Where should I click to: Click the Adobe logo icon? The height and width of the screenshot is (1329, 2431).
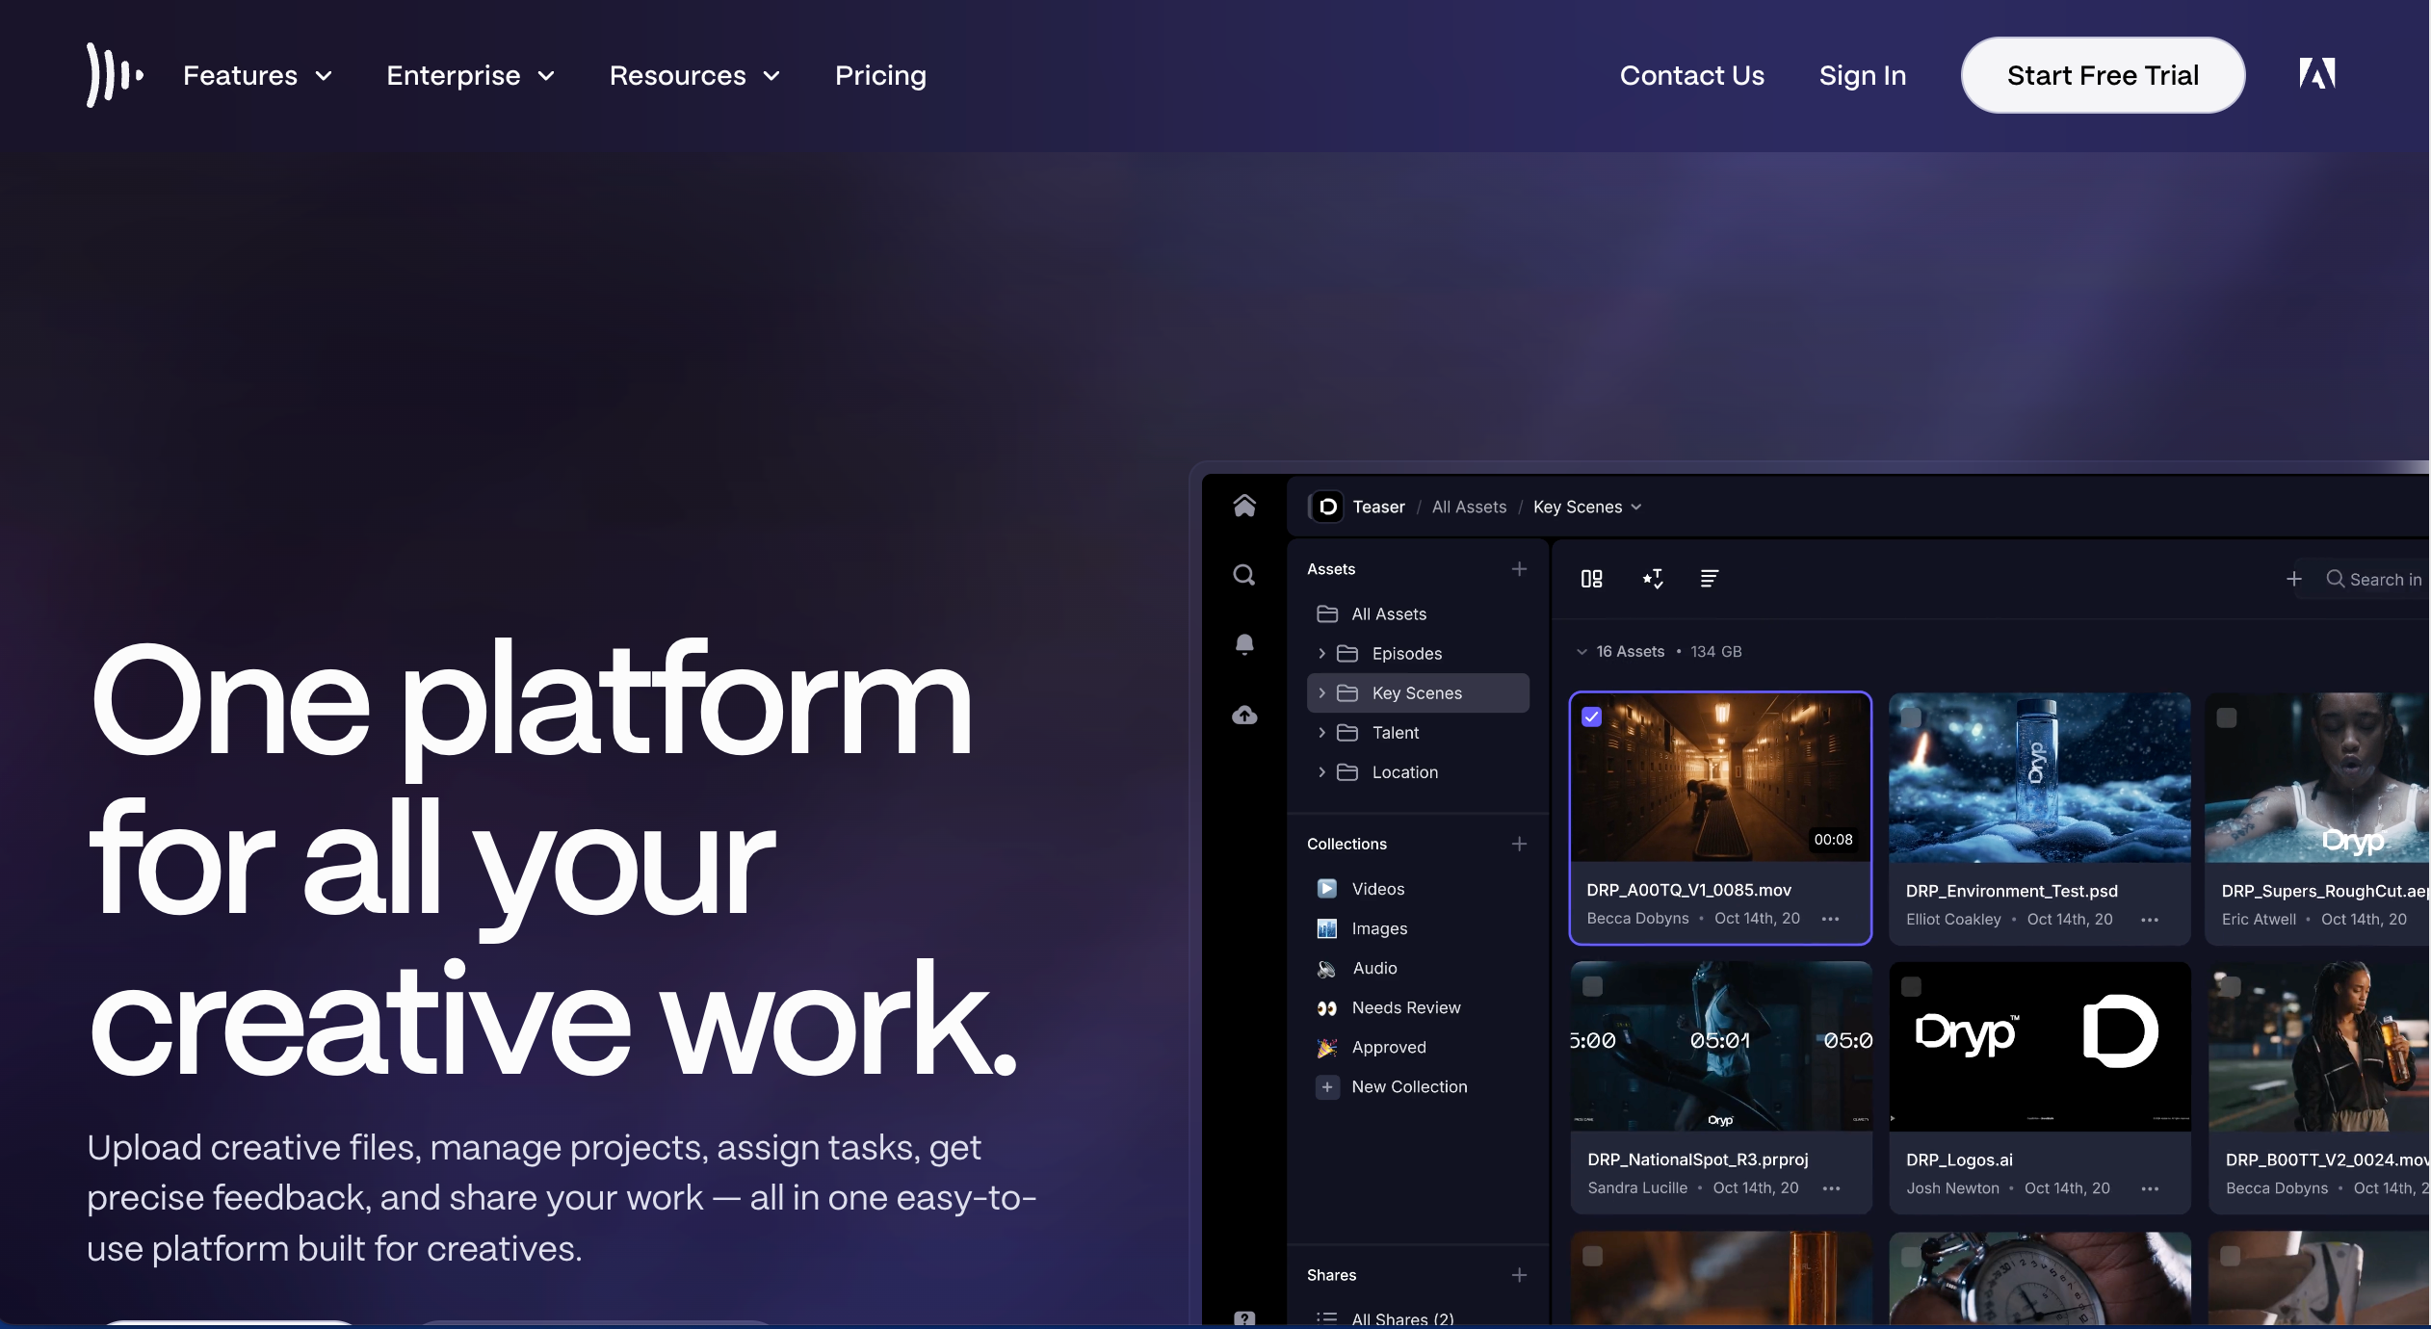click(x=2316, y=74)
